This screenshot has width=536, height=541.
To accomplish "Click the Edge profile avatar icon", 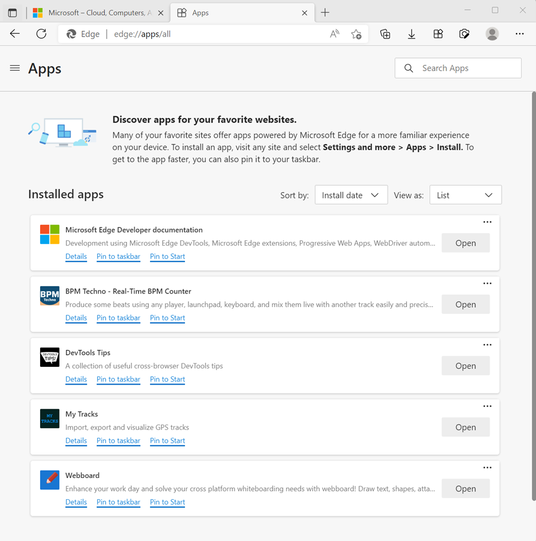I will pos(492,34).
